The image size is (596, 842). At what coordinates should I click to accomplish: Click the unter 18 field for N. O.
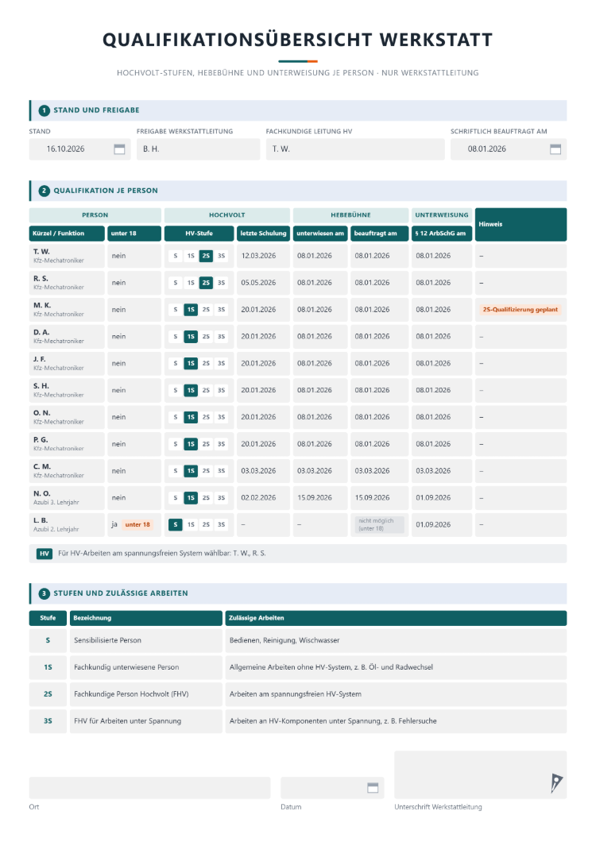(134, 498)
